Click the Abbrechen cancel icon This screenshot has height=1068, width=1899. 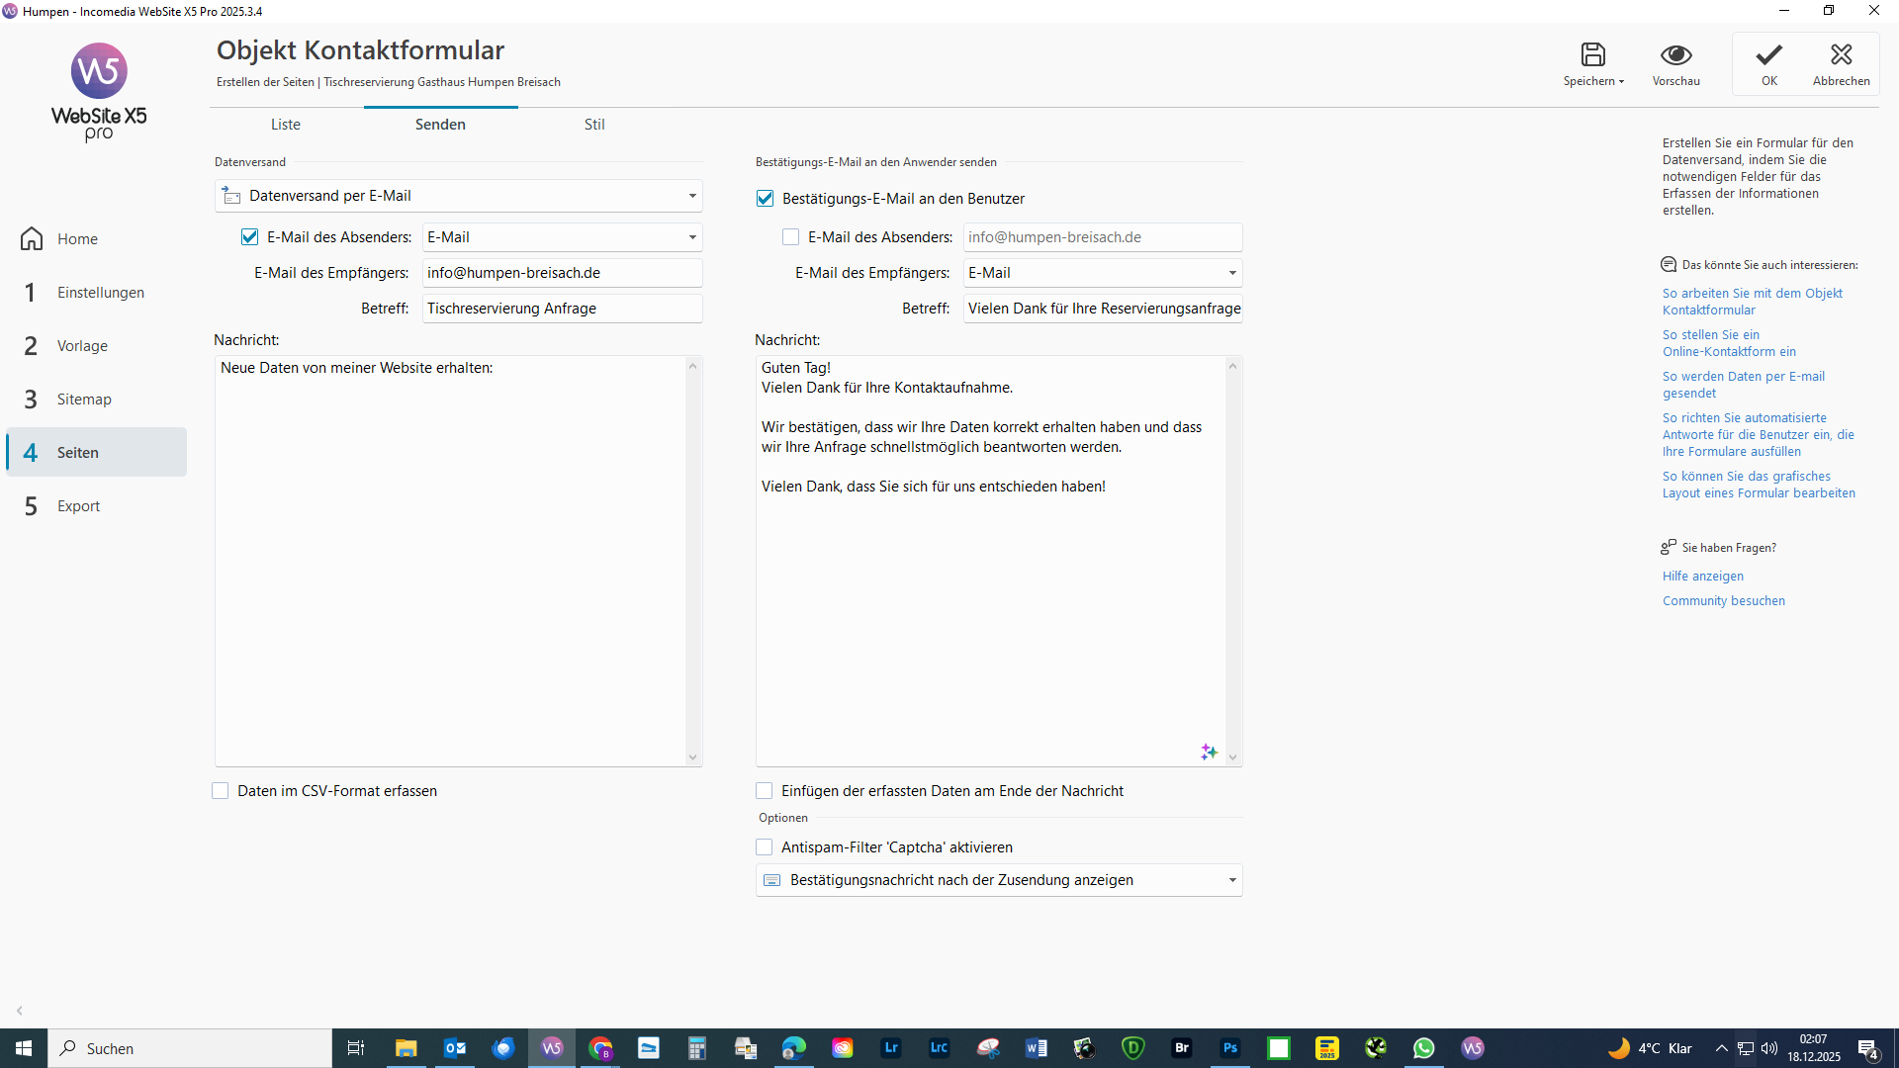click(1841, 55)
